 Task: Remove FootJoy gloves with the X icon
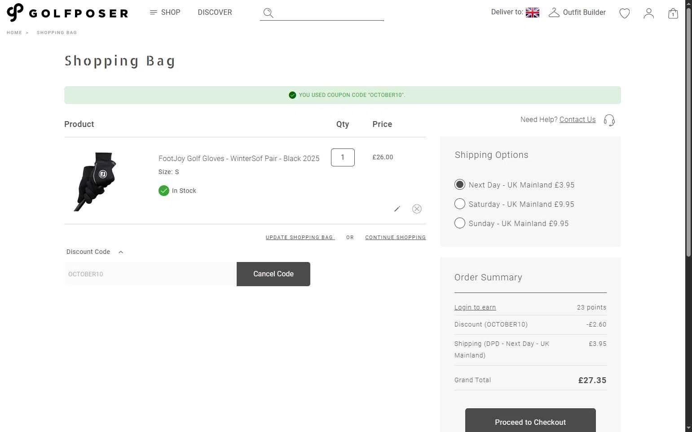coord(417,209)
